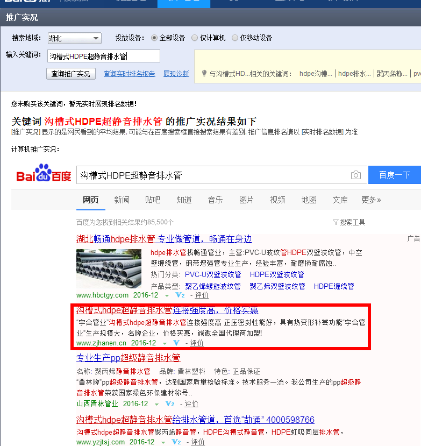The image size is (421, 446).
Task: Click V2 badge next to 山西晋林管业
Action: [x=170, y=403]
